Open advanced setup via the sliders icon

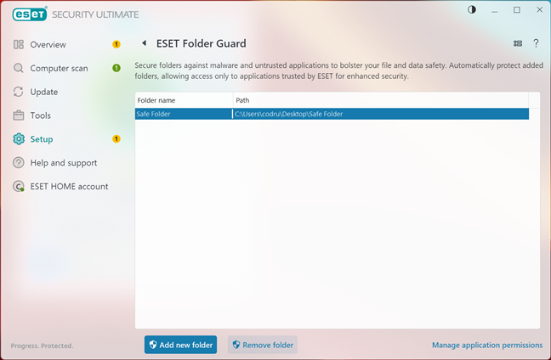(518, 43)
